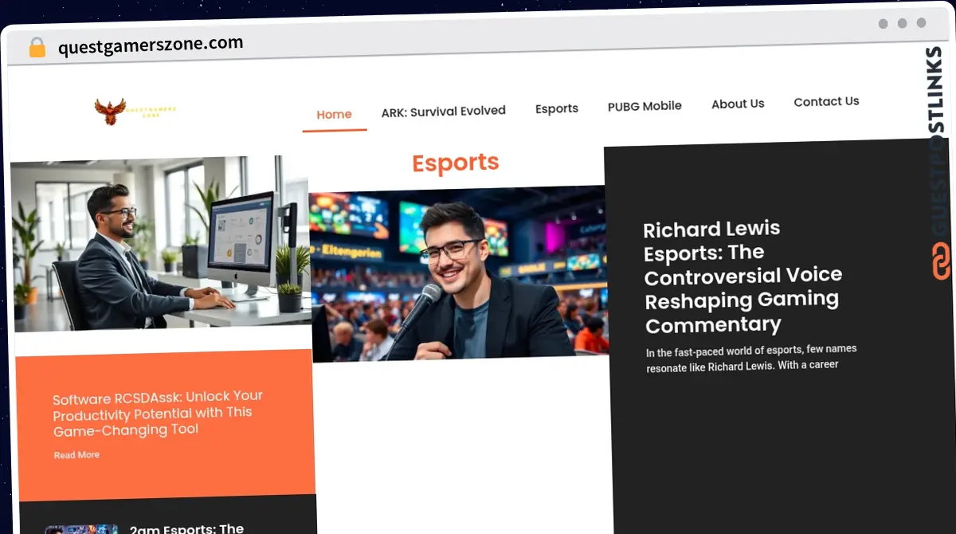
Task: Click the padlock icon in address bar
Action: [x=37, y=47]
